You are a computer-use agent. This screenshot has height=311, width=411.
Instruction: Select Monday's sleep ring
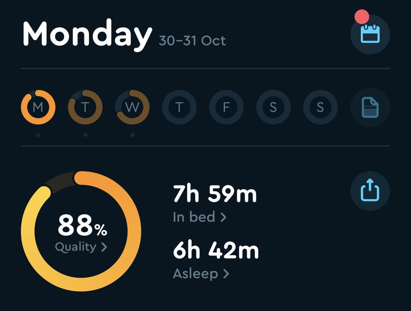pyautogui.click(x=38, y=107)
